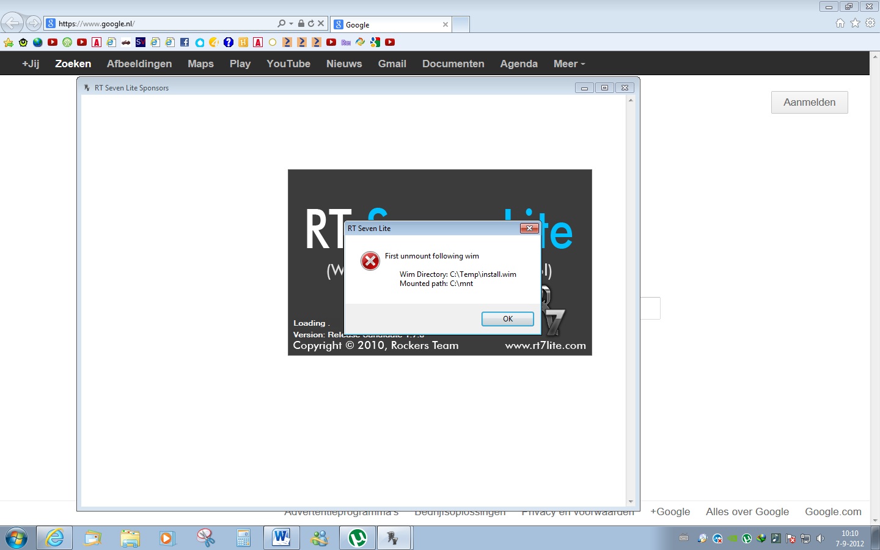Open the network tray icon
Screen dimensions: 880x550
tap(806, 538)
